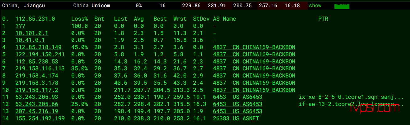Click the 231.91 average value
The width and height of the screenshot is (410, 125).
tap(217, 6)
